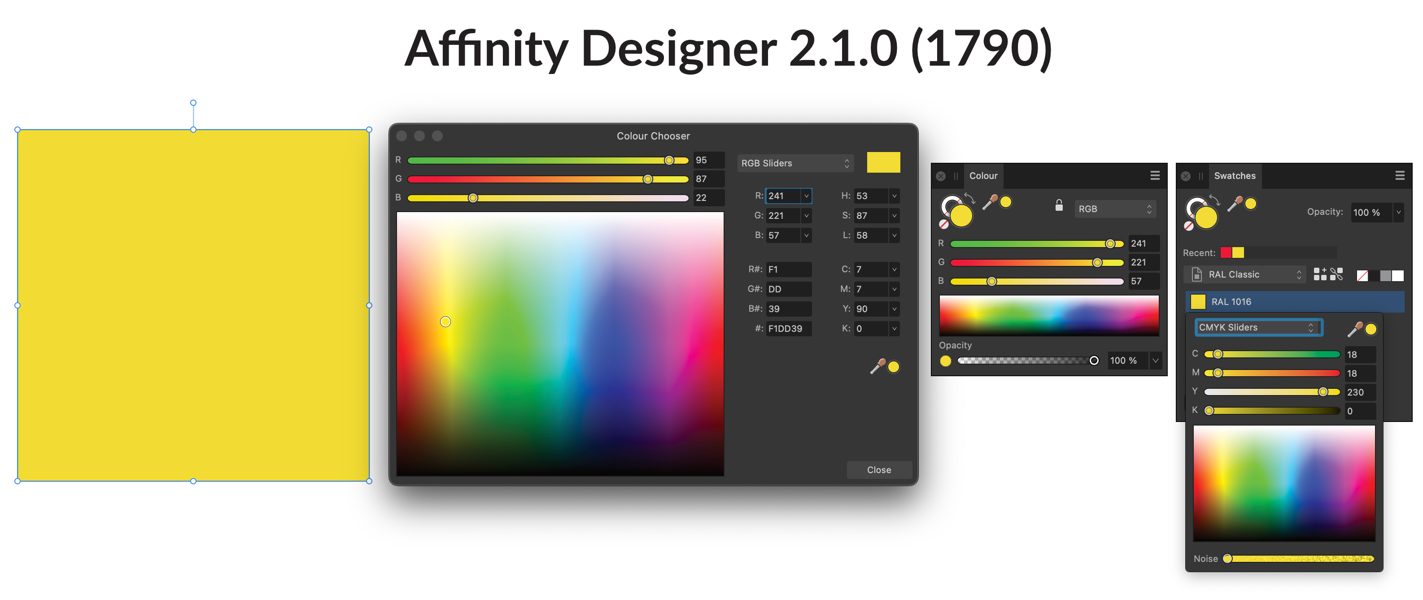The height and width of the screenshot is (600, 1423).
Task: Click the none swatch beside RAL Classic
Action: tap(1362, 275)
